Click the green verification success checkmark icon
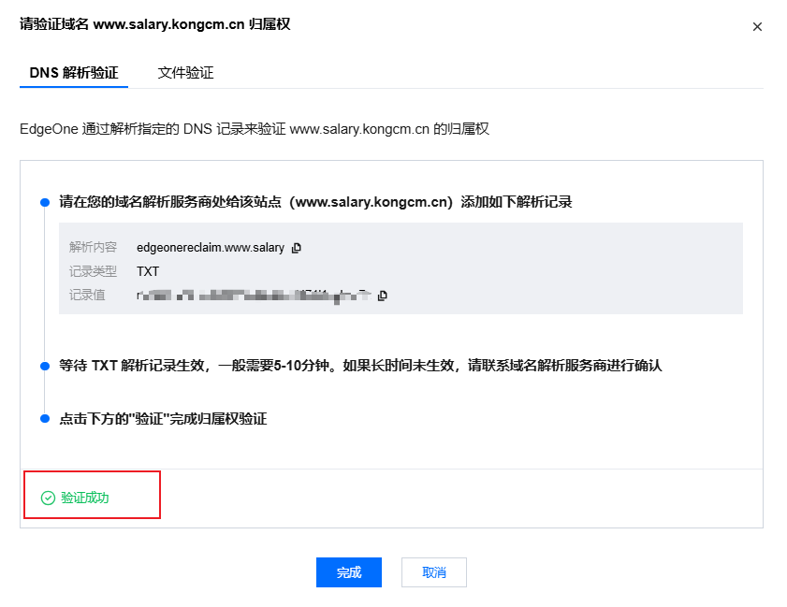This screenshot has width=787, height=607. [48, 498]
